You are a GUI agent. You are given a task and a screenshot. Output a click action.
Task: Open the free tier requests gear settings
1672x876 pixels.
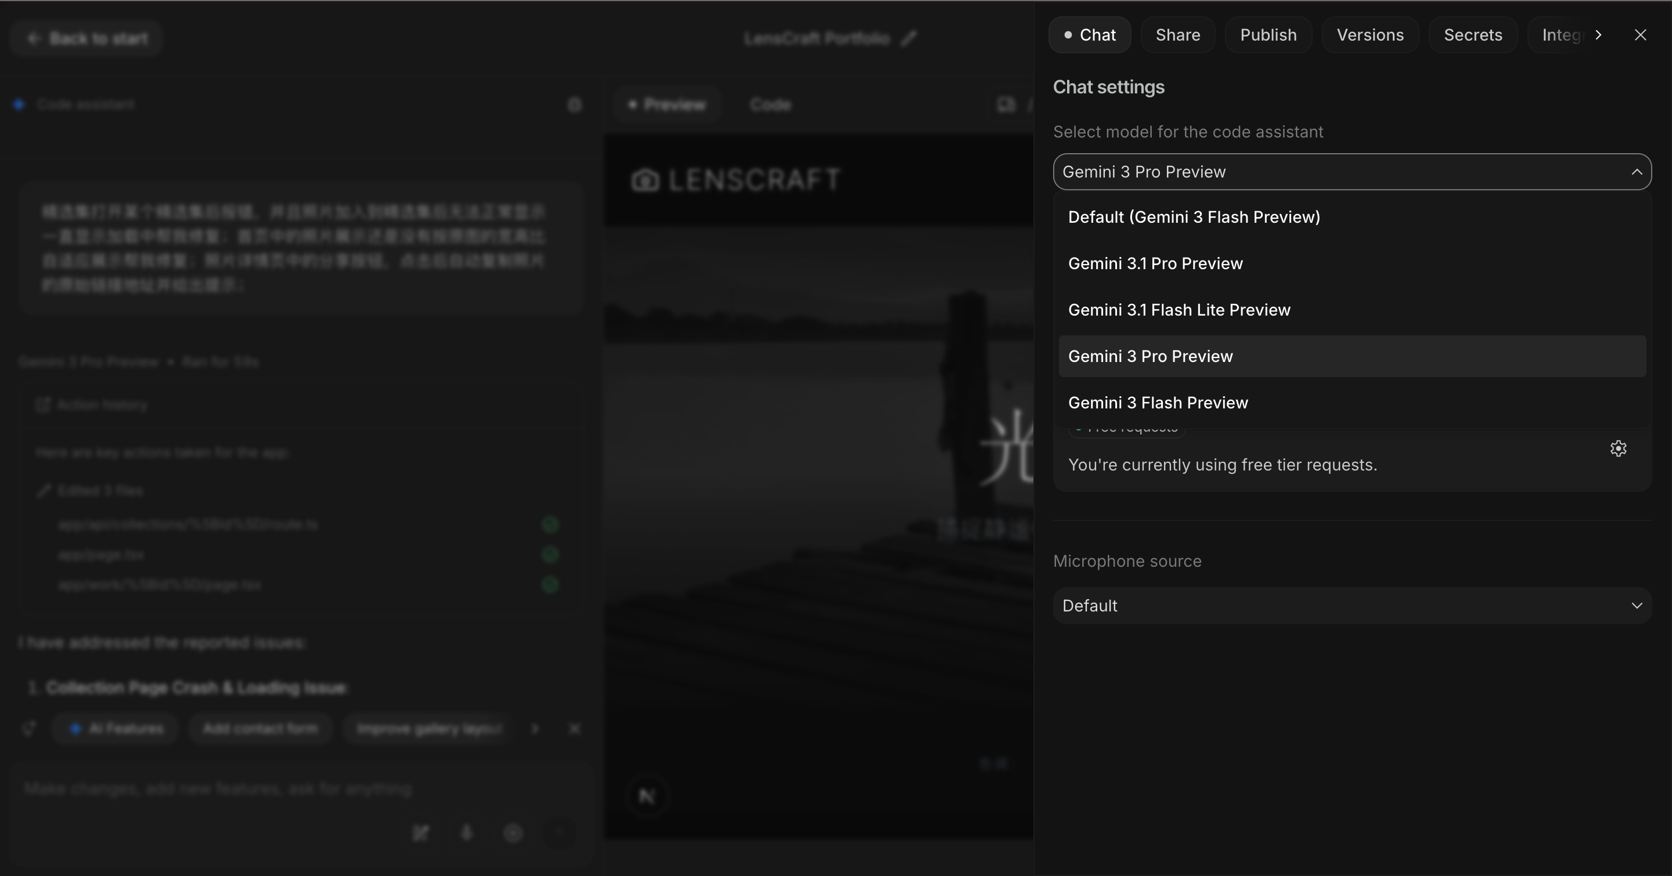(x=1618, y=448)
